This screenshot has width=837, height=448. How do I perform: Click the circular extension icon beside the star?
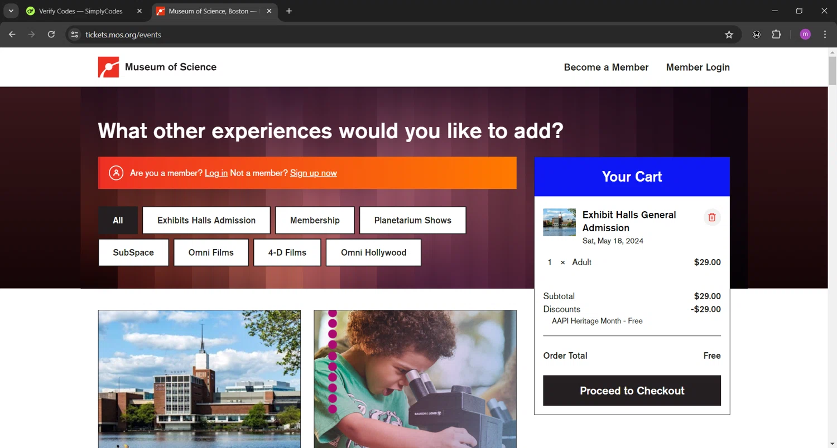tap(757, 35)
